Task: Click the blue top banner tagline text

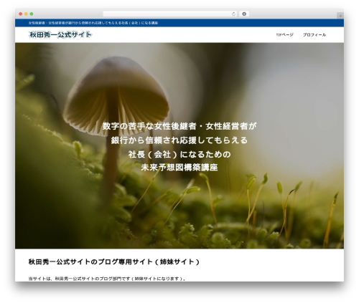Action: click(x=93, y=23)
